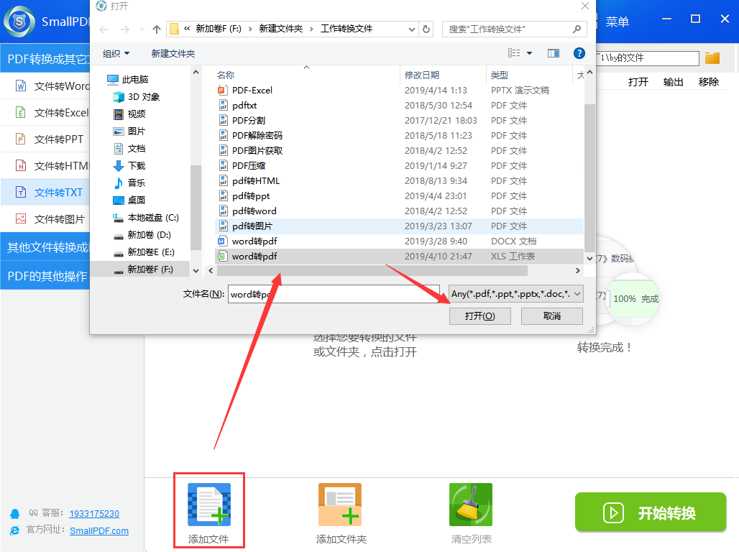The width and height of the screenshot is (739, 552).
Task: Select the PDF图片获取 file
Action: click(399, 150)
